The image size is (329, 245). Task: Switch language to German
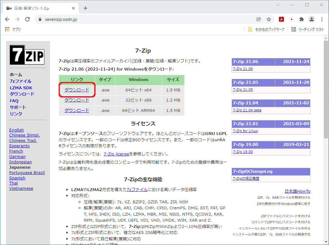(17, 157)
